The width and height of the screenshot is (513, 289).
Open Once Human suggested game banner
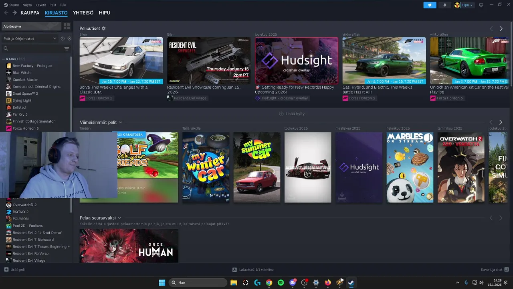[x=129, y=246]
